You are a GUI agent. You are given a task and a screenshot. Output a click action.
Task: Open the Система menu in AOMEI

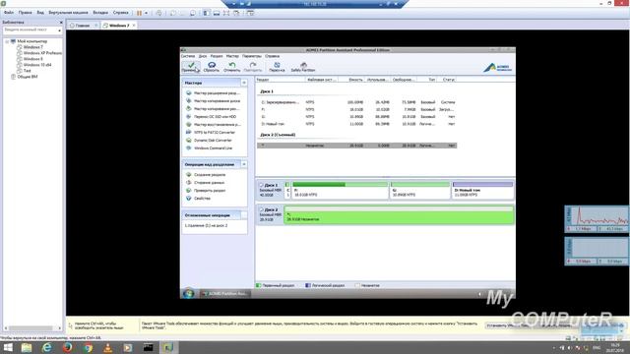[188, 56]
